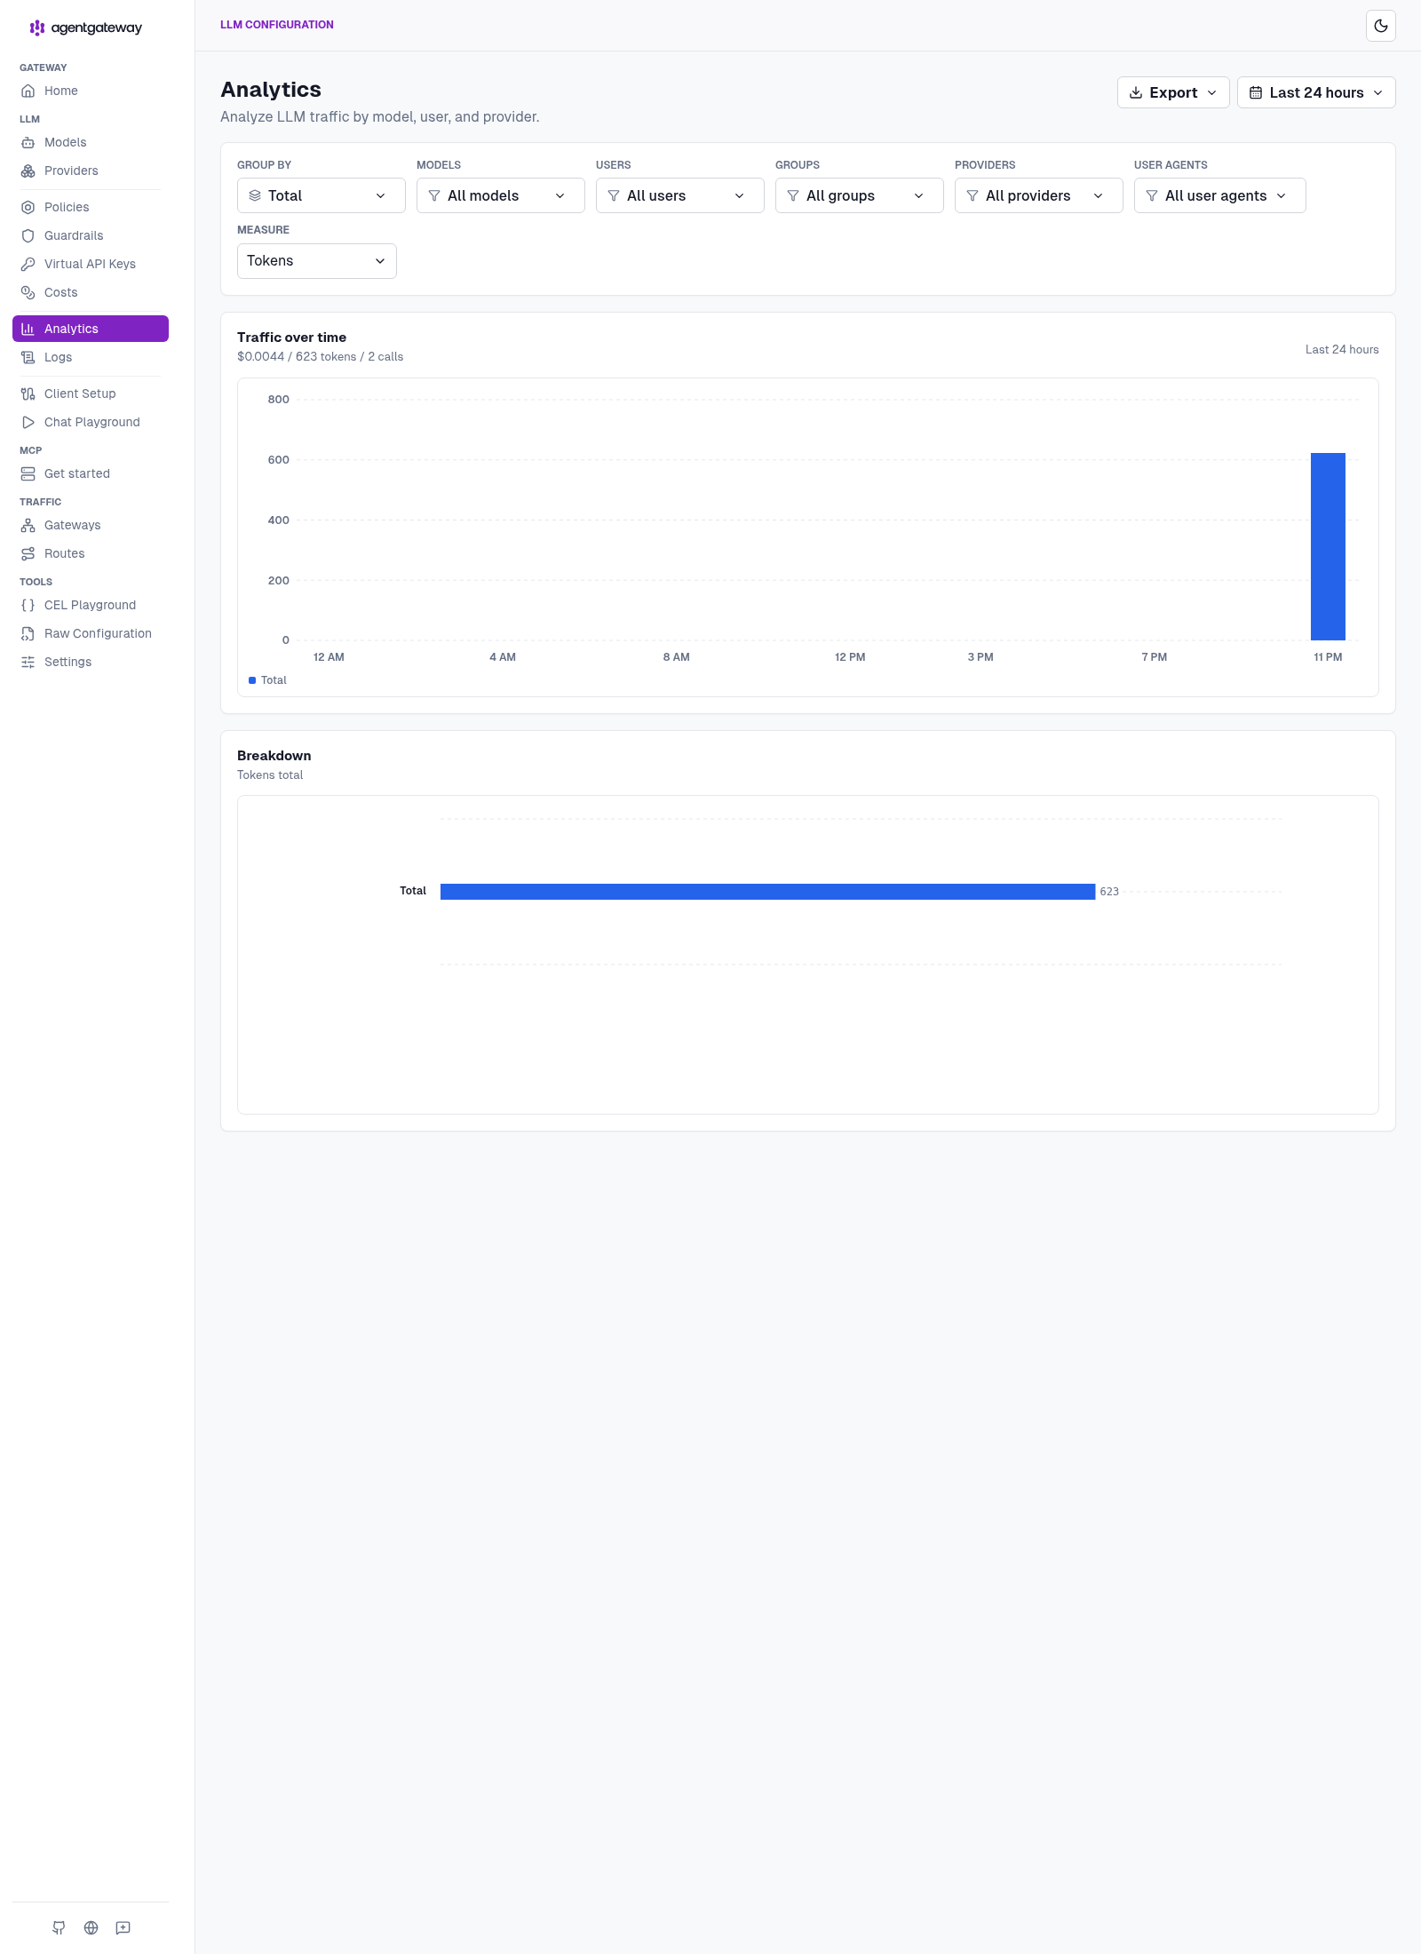The width and height of the screenshot is (1421, 1954).
Task: Click the Routes icon
Action: click(28, 553)
